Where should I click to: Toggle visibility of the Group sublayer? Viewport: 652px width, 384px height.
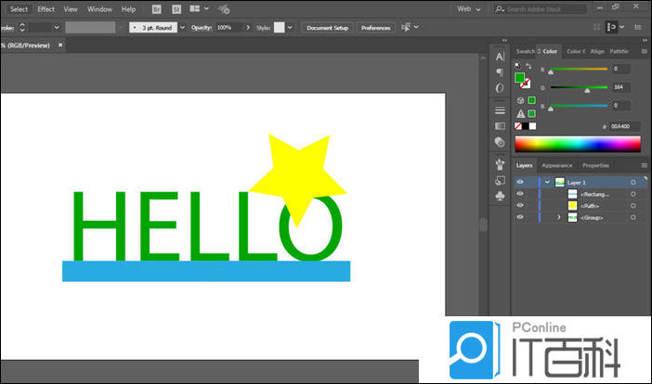point(520,218)
